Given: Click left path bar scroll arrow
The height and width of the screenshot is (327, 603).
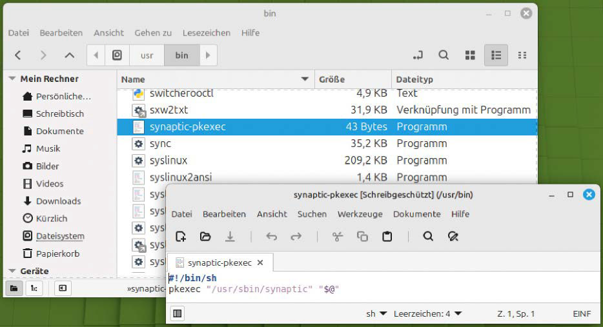Looking at the screenshot, I should tap(96, 55).
